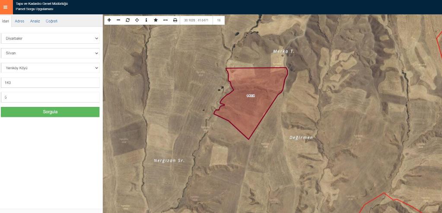Viewport: 442px width, 213px height.
Task: Switch to the Analiz tab
Action: pos(35,21)
